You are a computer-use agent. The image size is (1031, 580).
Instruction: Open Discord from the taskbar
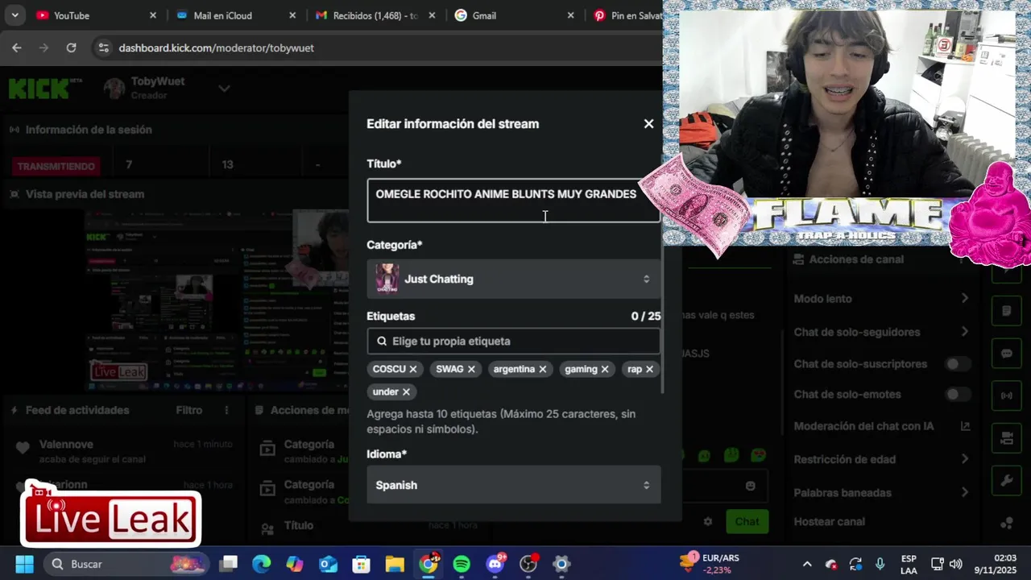click(x=495, y=564)
